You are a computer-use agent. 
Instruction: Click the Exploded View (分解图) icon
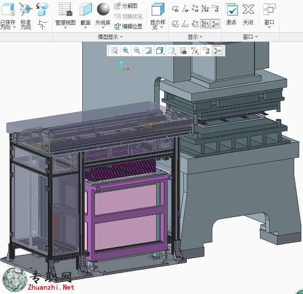[x=117, y=6]
